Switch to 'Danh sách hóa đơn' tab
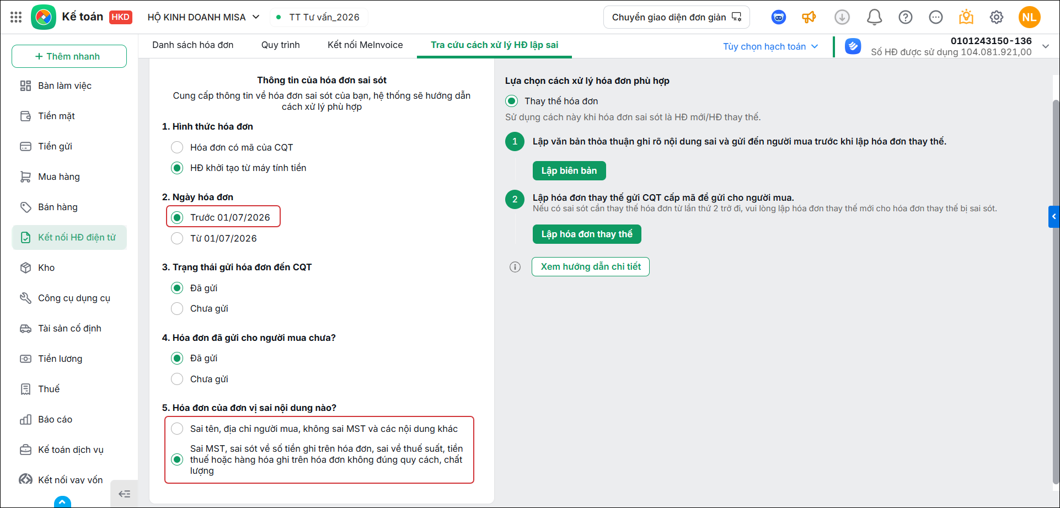Viewport: 1060px width, 508px height. point(193,45)
